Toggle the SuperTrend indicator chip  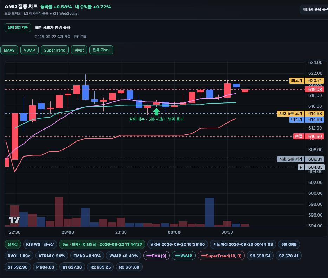(54, 50)
